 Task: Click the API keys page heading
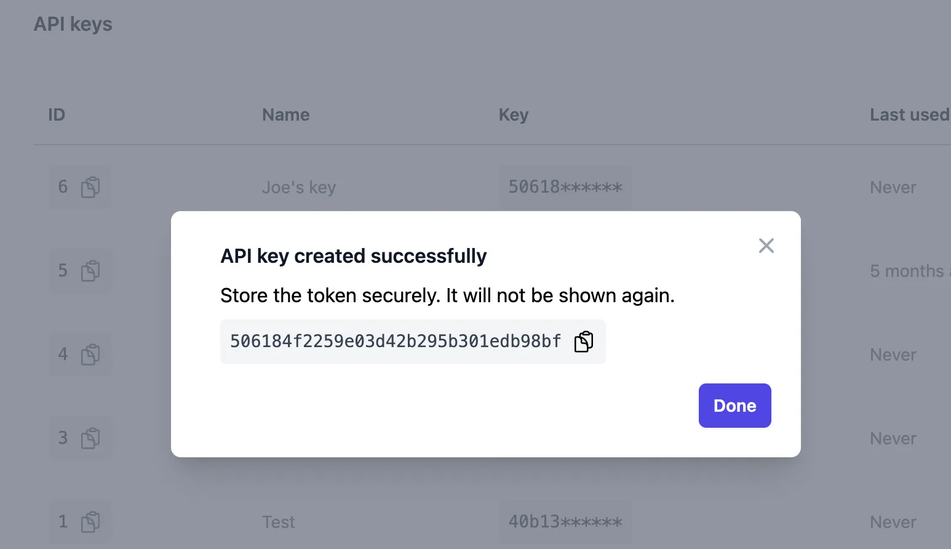click(73, 24)
